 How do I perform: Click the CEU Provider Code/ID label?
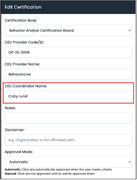click(x=24, y=42)
